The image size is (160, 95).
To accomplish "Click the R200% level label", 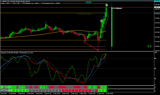I will coord(89,2).
